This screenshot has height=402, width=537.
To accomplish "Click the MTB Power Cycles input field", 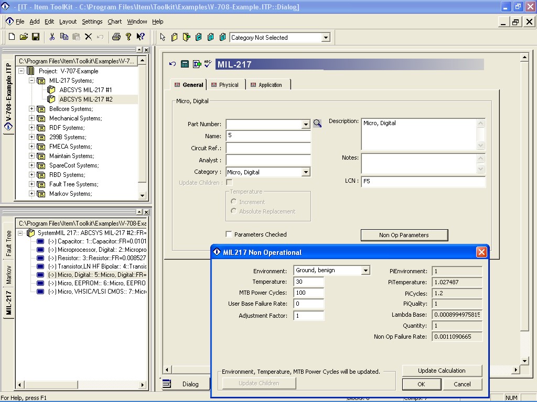I will (x=308, y=293).
